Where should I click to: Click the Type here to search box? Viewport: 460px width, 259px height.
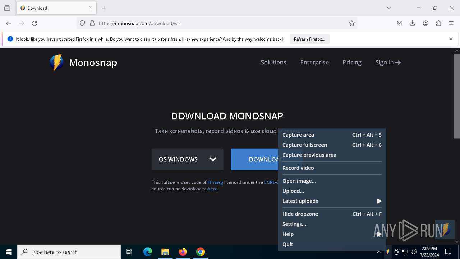coord(69,252)
